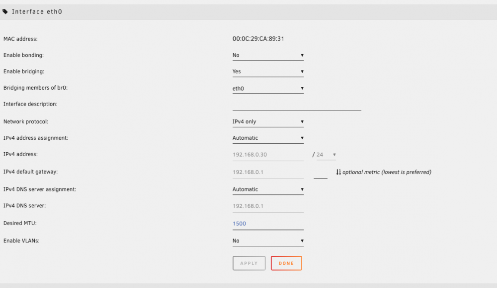Click the Desired MTU field showing 1500
Viewport: 497px width, 288px height.
[x=268, y=224]
